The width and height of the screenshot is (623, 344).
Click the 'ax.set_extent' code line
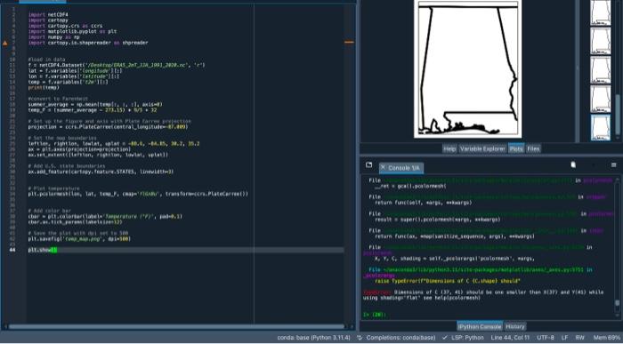(98, 155)
